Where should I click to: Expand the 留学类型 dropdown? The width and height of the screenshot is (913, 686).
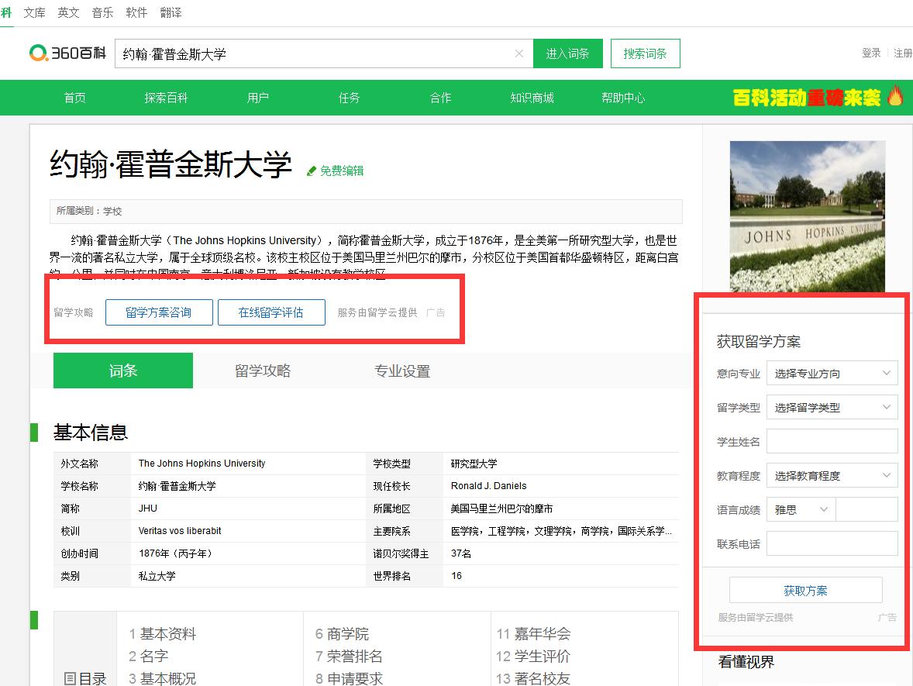point(832,407)
